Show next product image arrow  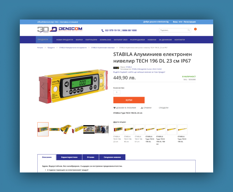tap(103, 86)
